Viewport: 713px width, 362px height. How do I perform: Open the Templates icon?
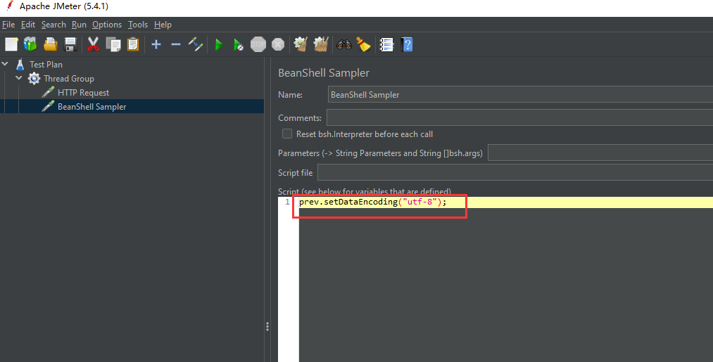(x=30, y=44)
